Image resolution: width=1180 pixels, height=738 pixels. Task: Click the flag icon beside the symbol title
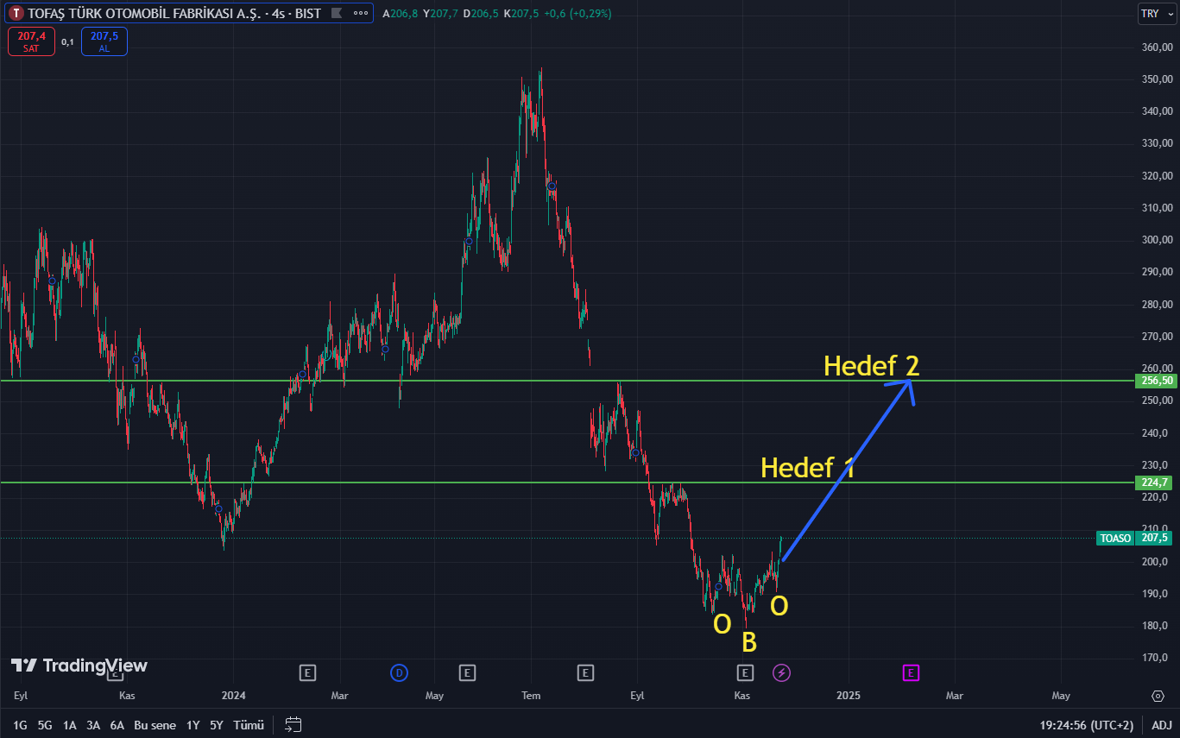tap(337, 14)
